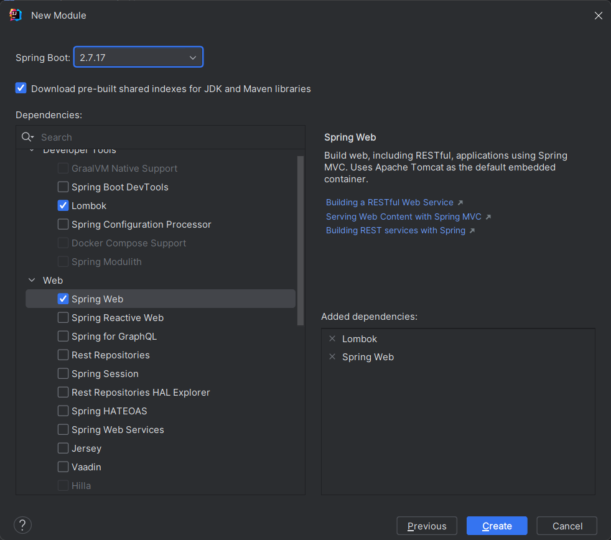
Task: Select the Vaadin dependency item
Action: tap(86, 467)
